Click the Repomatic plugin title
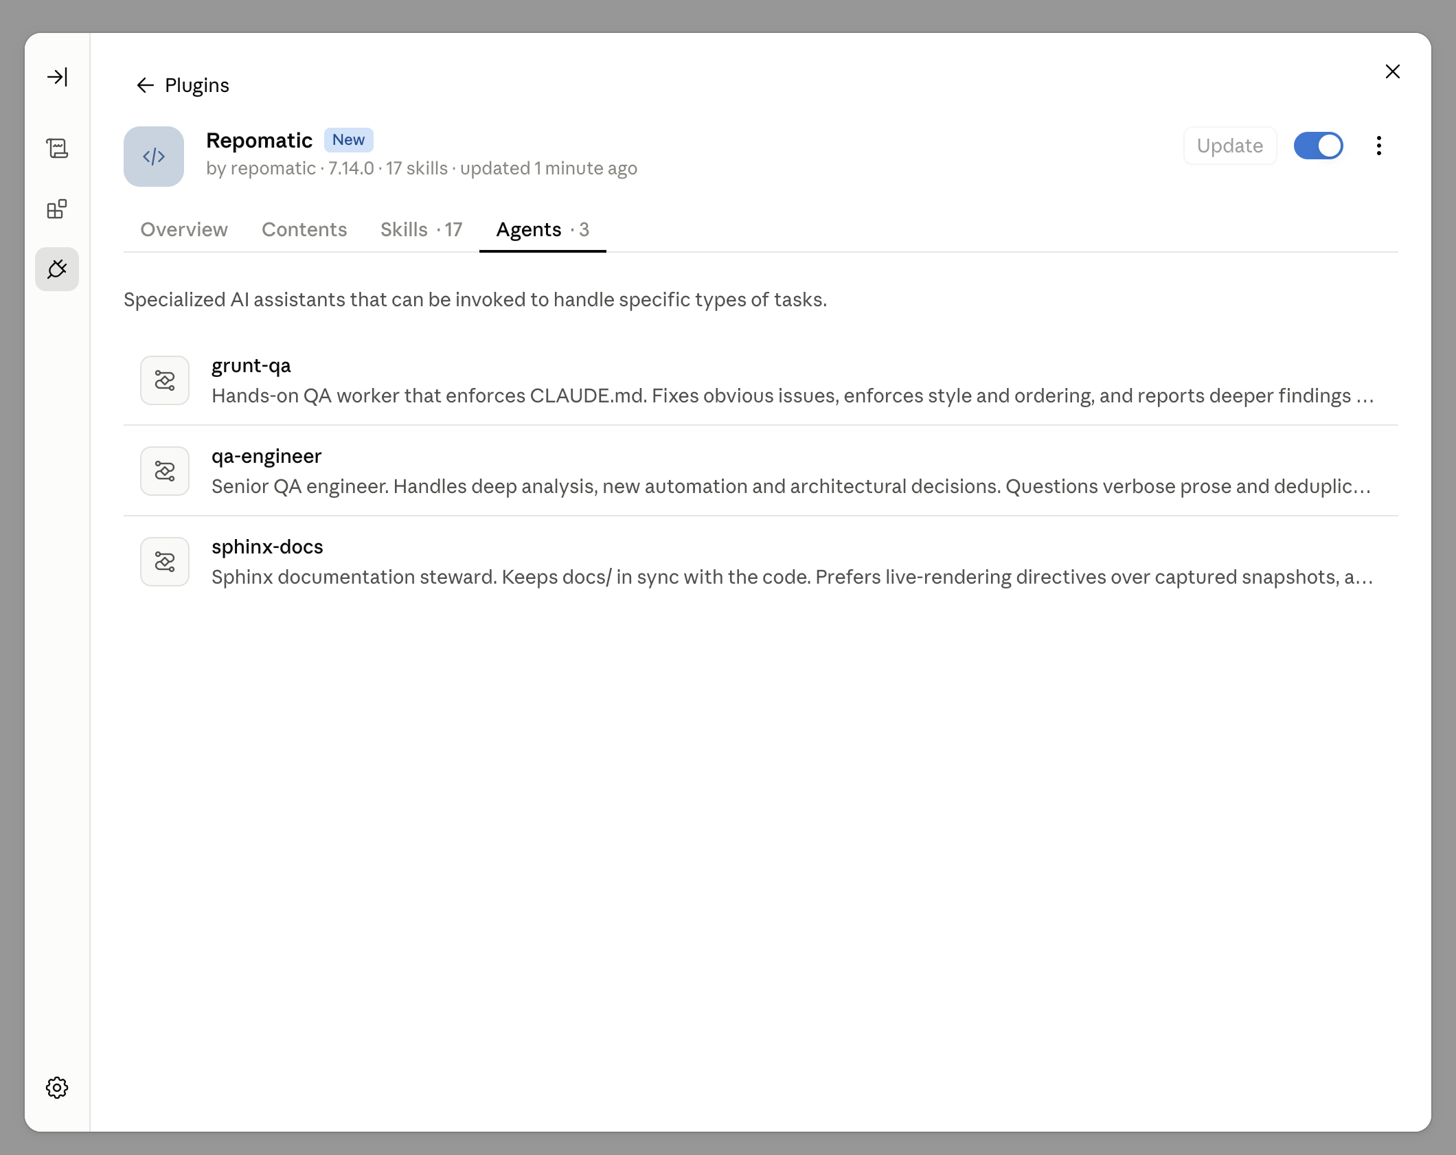Screen dimensions: 1456x1155 click(260, 140)
